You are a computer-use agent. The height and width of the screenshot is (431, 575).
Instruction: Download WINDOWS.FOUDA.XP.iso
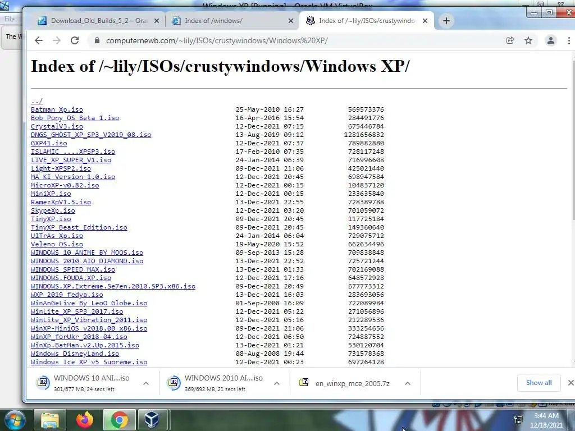coord(71,278)
